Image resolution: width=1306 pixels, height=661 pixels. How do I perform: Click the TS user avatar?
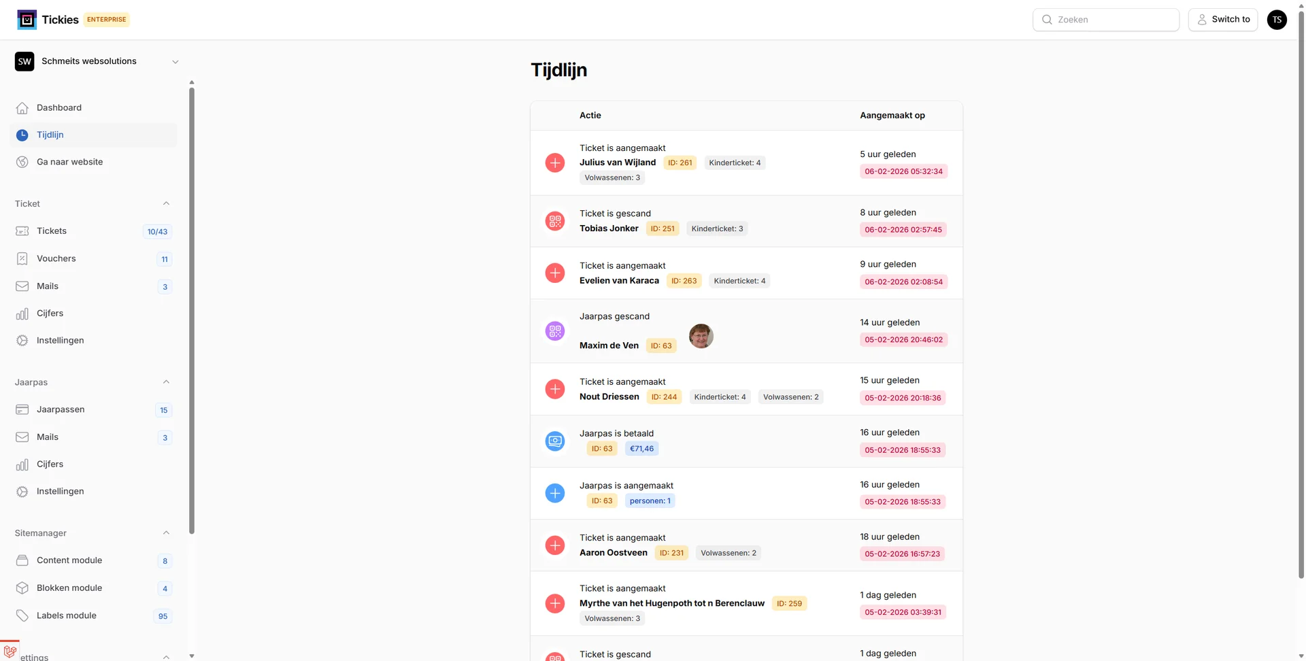click(1277, 20)
